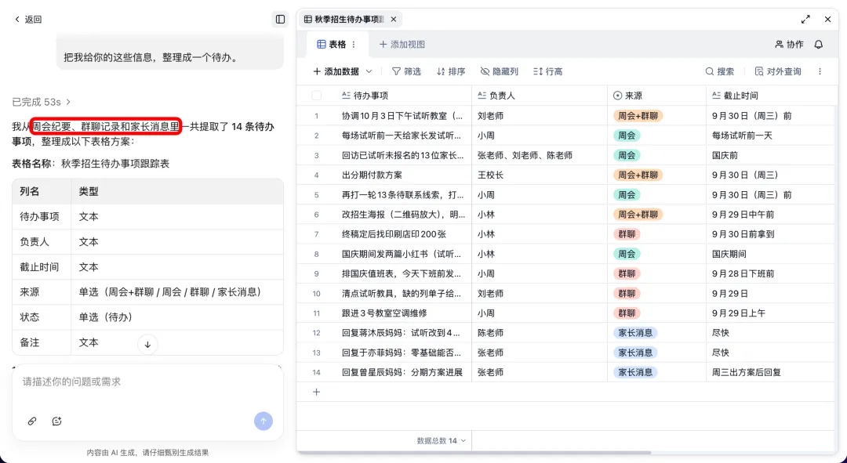The height and width of the screenshot is (463, 847).
Task: Click the cell 周三出方案后回复
Action: (770, 372)
